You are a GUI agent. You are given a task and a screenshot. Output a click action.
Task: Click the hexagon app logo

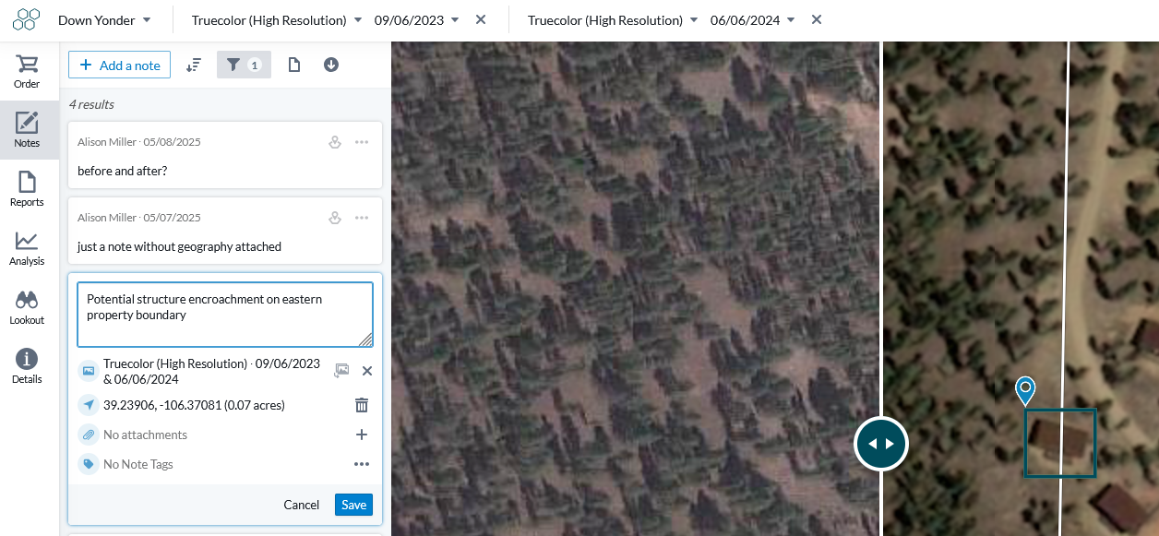27,19
